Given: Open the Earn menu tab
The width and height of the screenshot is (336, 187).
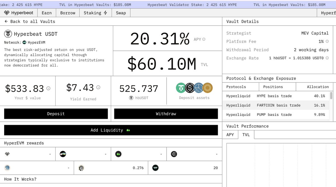Looking at the screenshot, I should (47, 13).
